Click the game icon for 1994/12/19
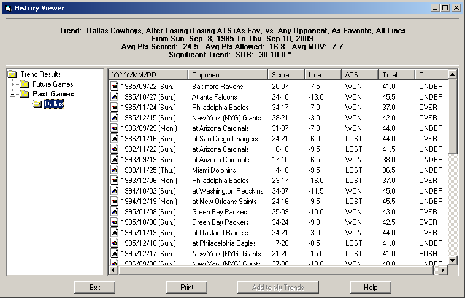This screenshot has width=465, height=298. tap(115, 202)
